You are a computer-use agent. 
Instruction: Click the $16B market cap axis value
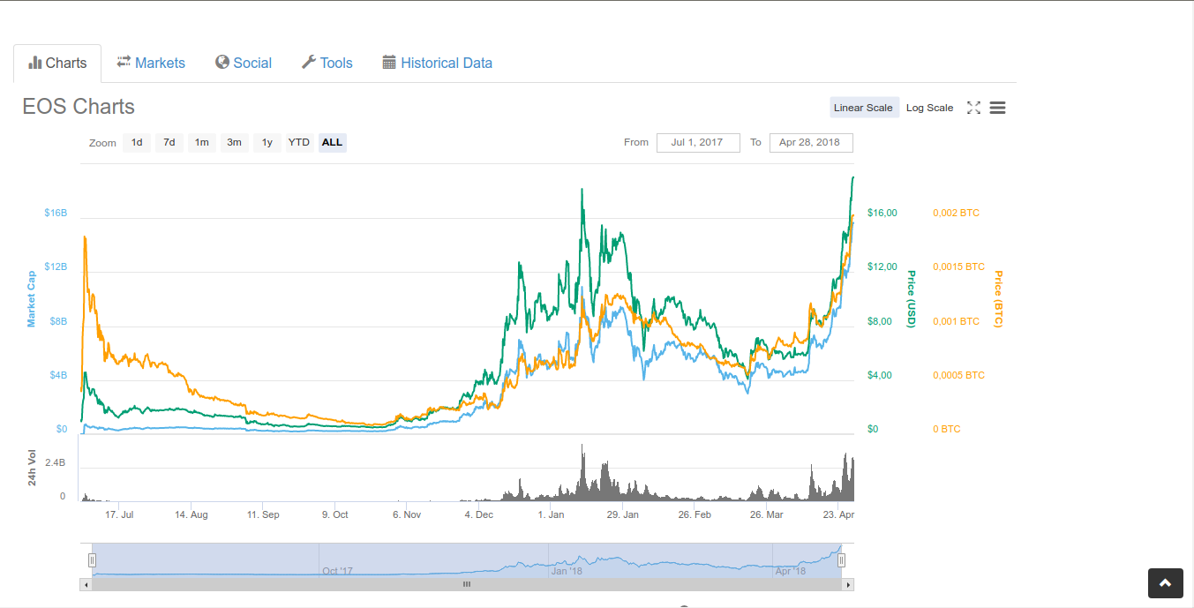pos(56,213)
